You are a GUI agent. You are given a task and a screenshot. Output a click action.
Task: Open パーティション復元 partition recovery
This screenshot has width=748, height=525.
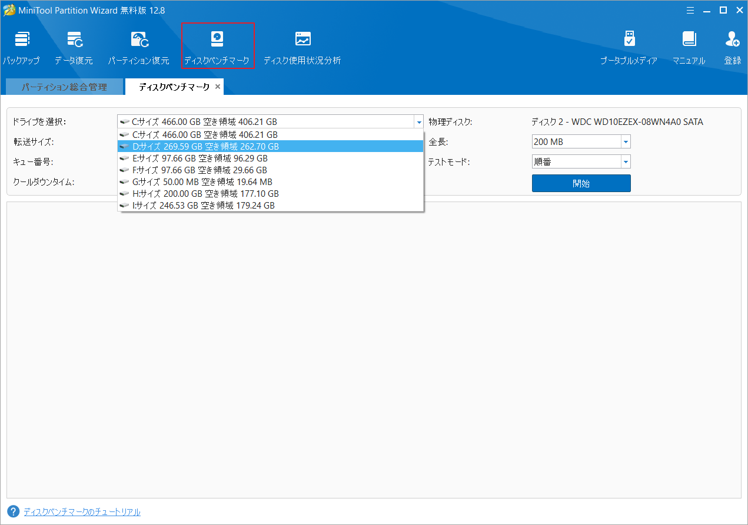point(138,48)
